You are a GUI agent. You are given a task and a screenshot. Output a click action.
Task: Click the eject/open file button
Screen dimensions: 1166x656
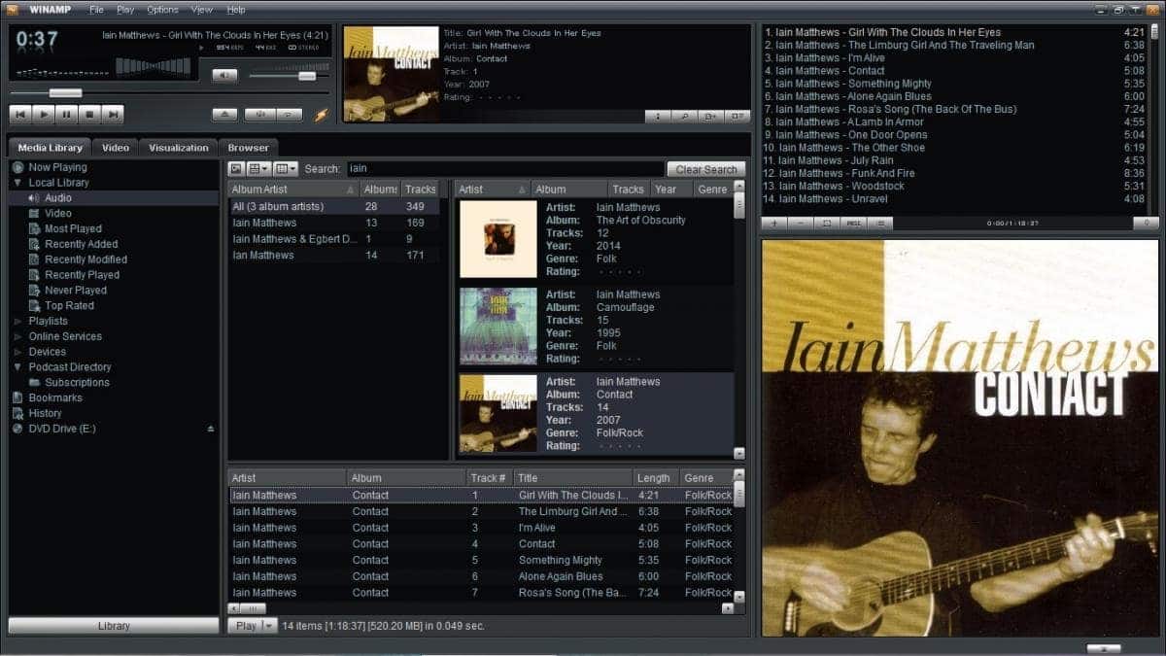224,115
